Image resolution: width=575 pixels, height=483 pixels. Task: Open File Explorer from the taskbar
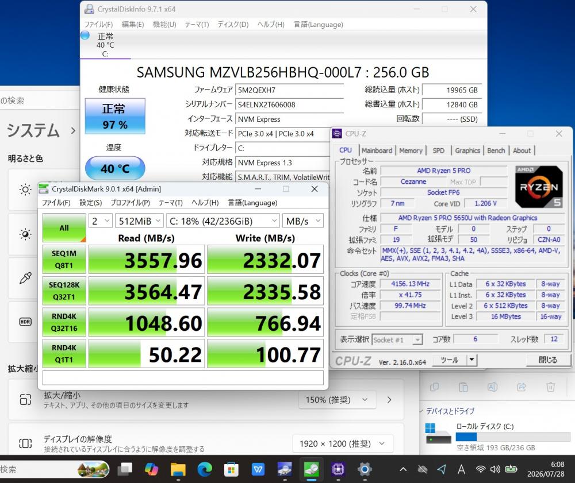178,469
